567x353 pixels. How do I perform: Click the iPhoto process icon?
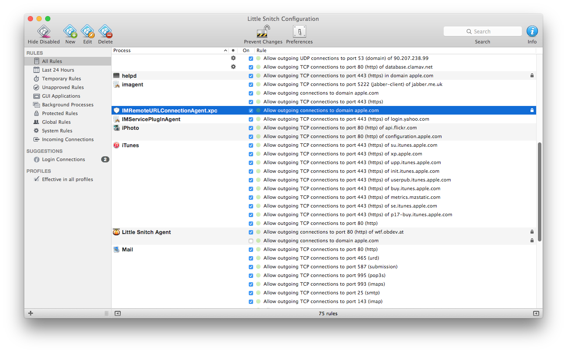(116, 128)
